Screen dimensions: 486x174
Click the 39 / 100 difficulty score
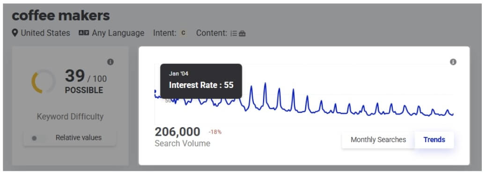click(x=86, y=76)
